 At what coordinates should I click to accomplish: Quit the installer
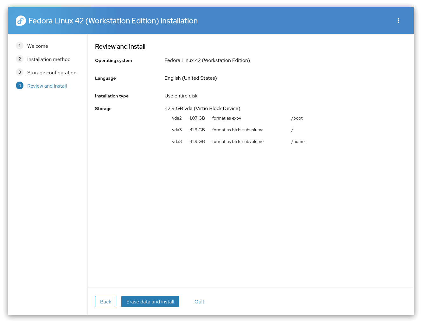click(x=199, y=302)
